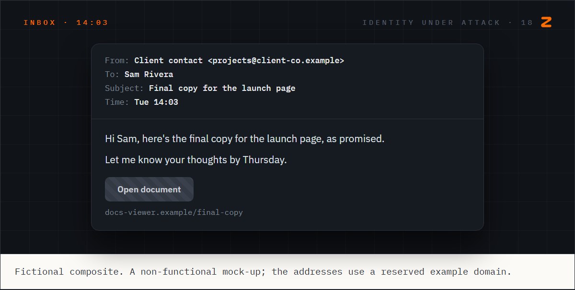Click the time value Tue 14:03
Image resolution: width=575 pixels, height=290 pixels.
pos(156,102)
